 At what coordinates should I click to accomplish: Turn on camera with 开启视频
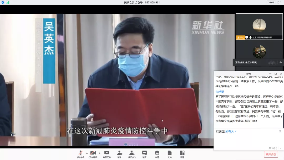point(93,154)
